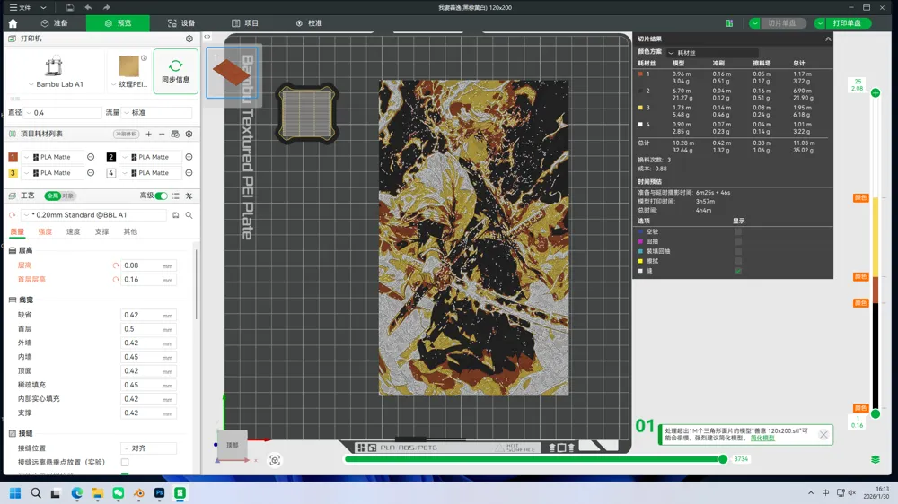The width and height of the screenshot is (898, 504).
Task: Remove a filament with the minus icon
Action: [162, 134]
